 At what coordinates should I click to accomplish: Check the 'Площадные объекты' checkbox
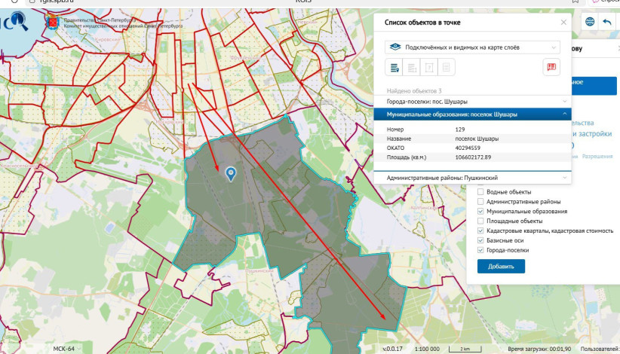[x=480, y=221]
